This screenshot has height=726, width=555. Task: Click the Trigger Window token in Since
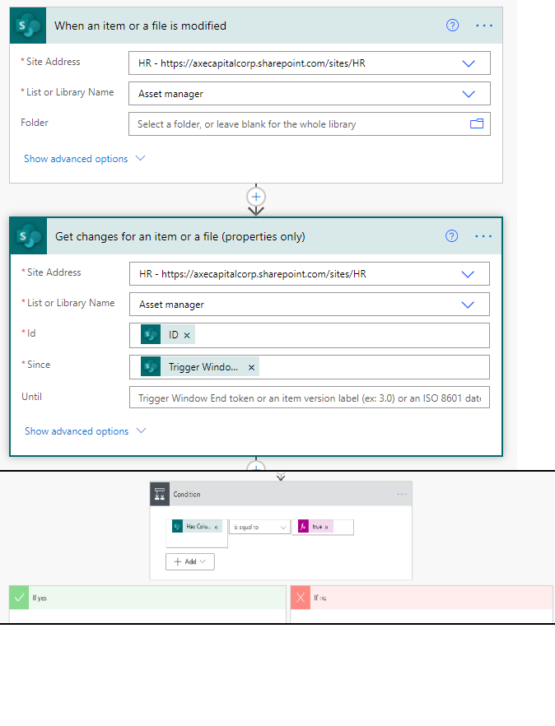tap(199, 367)
